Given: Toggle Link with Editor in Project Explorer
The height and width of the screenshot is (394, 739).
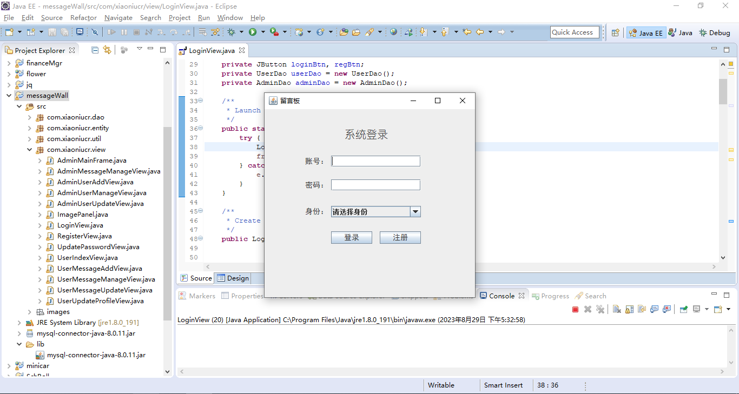Looking at the screenshot, I should pos(107,50).
